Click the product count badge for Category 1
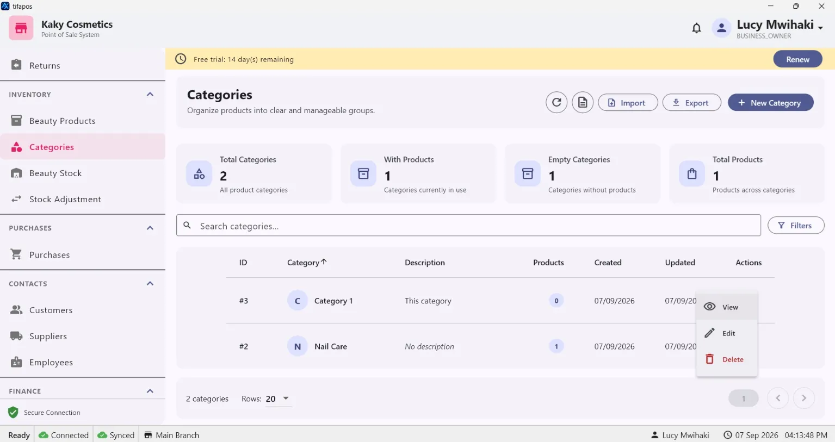Image resolution: width=835 pixels, height=442 pixels. pos(556,301)
